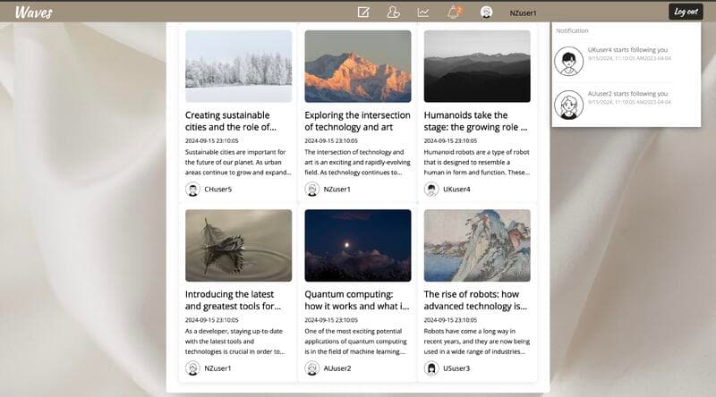
Task: Click CHuser5 avatar on sustainable cities post
Action: click(192, 189)
